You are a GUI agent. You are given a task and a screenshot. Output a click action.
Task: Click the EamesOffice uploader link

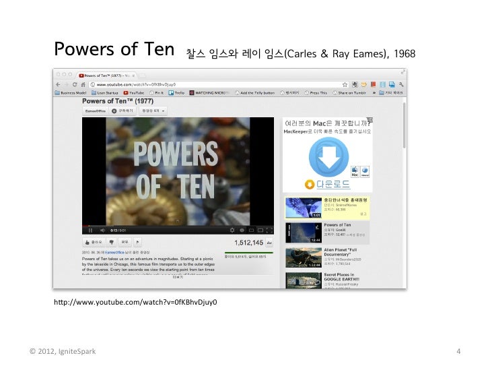[114, 252]
